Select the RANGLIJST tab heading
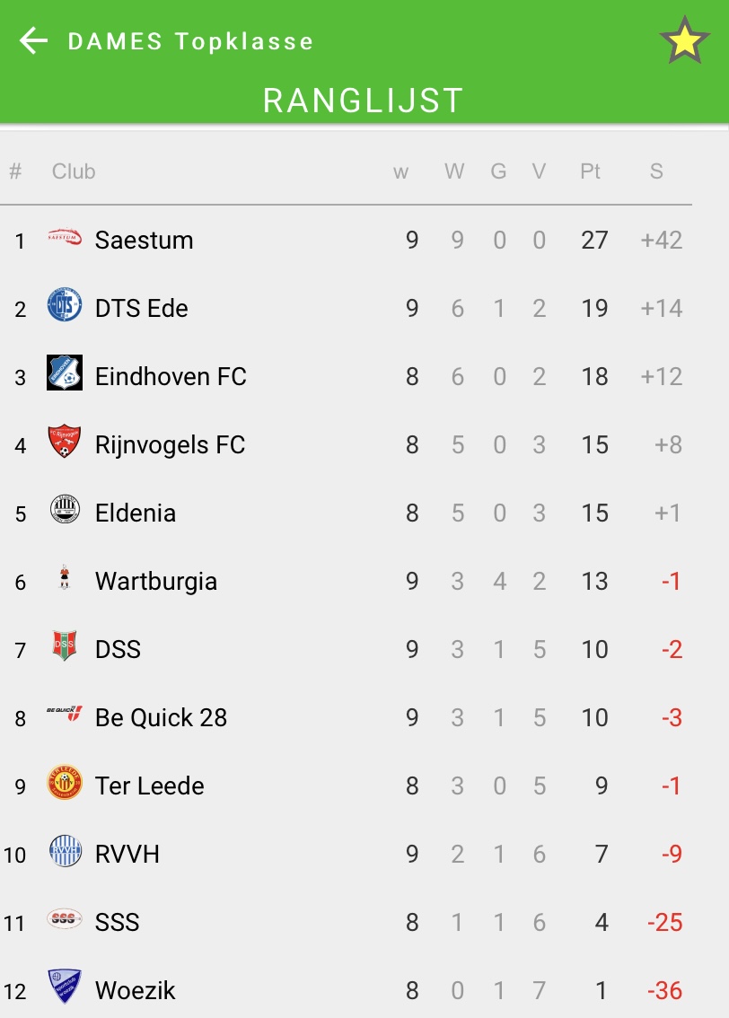729x1018 pixels. tap(364, 101)
